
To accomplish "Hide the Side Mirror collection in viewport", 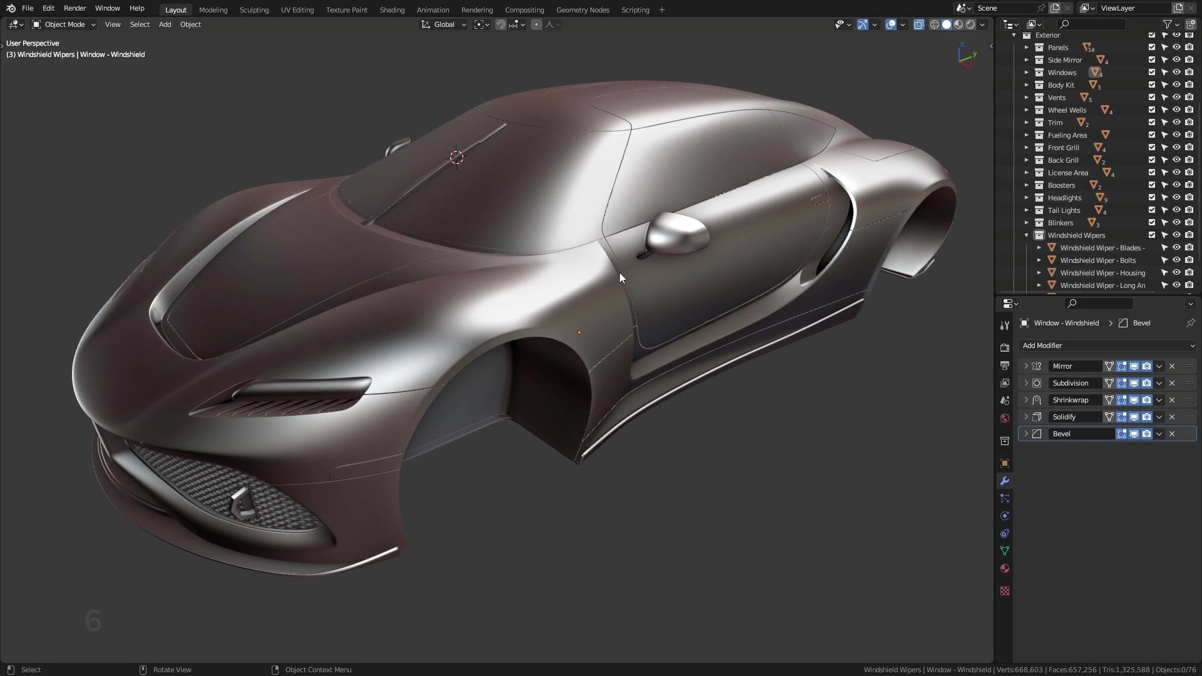I will click(1177, 60).
